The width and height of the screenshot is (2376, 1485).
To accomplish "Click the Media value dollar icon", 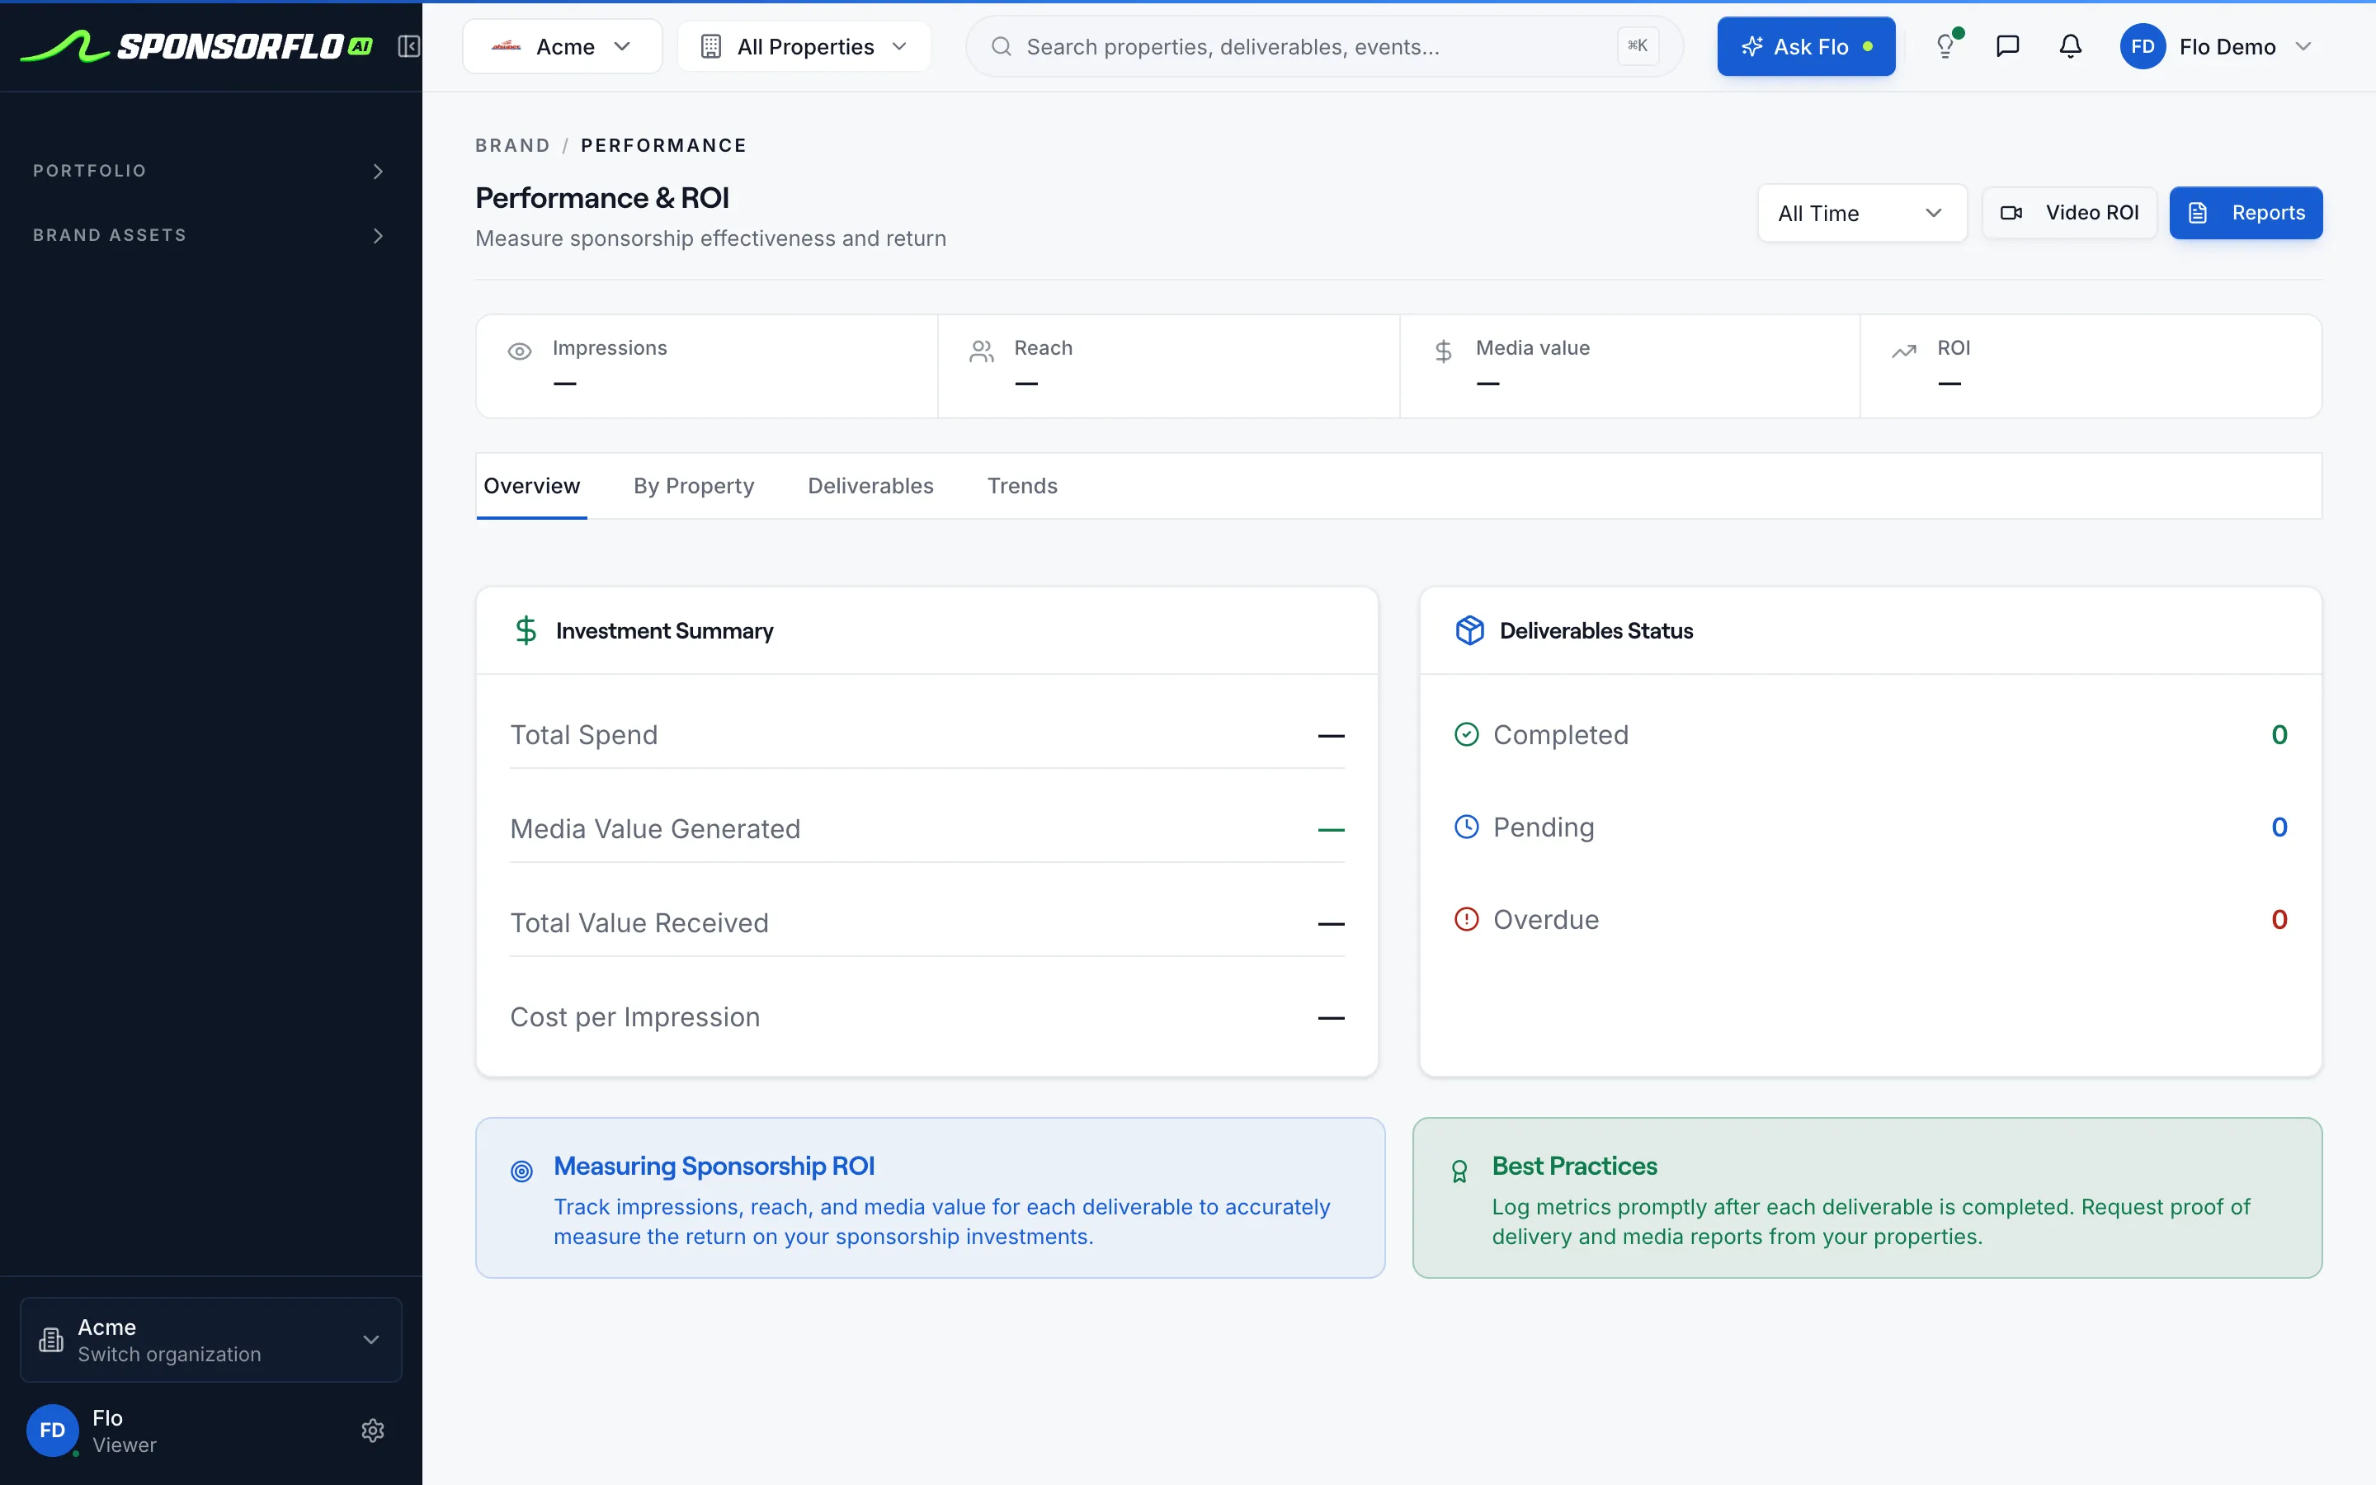I will [x=1443, y=351].
